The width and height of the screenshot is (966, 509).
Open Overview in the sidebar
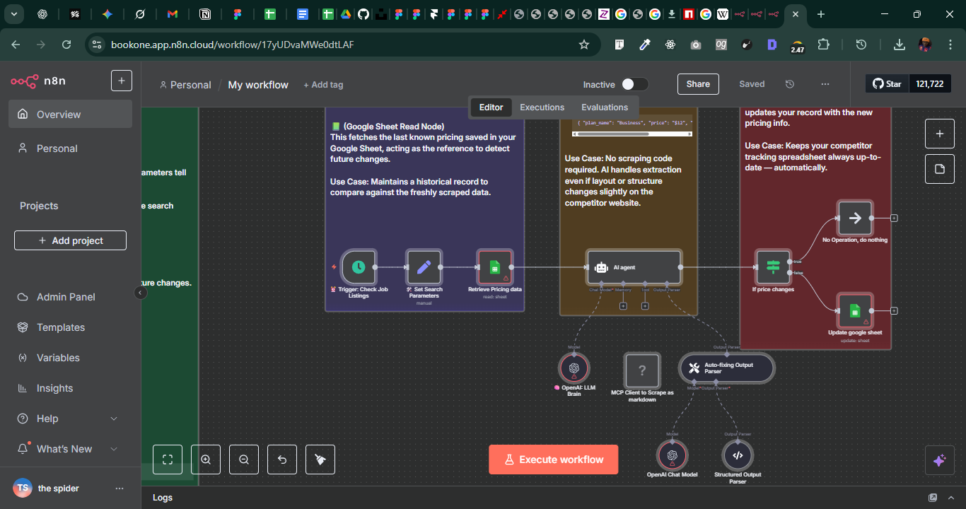70,114
